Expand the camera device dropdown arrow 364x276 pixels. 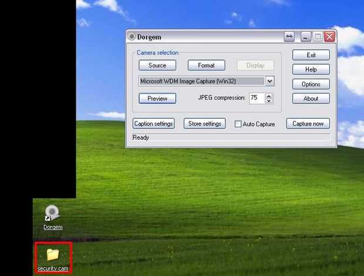(x=269, y=81)
